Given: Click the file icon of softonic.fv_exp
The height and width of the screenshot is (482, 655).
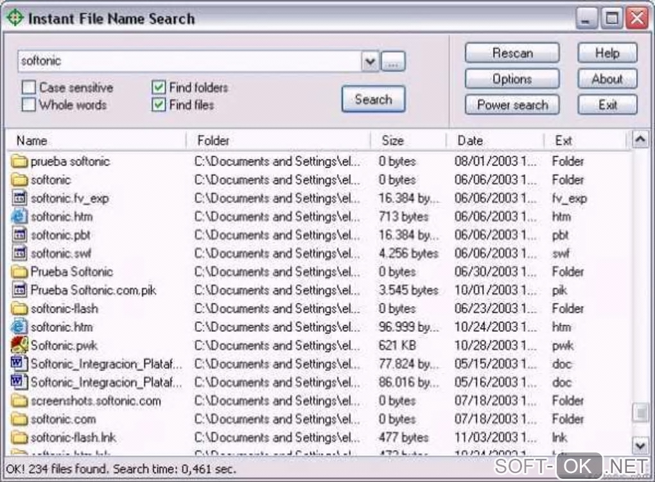Looking at the screenshot, I should [19, 198].
